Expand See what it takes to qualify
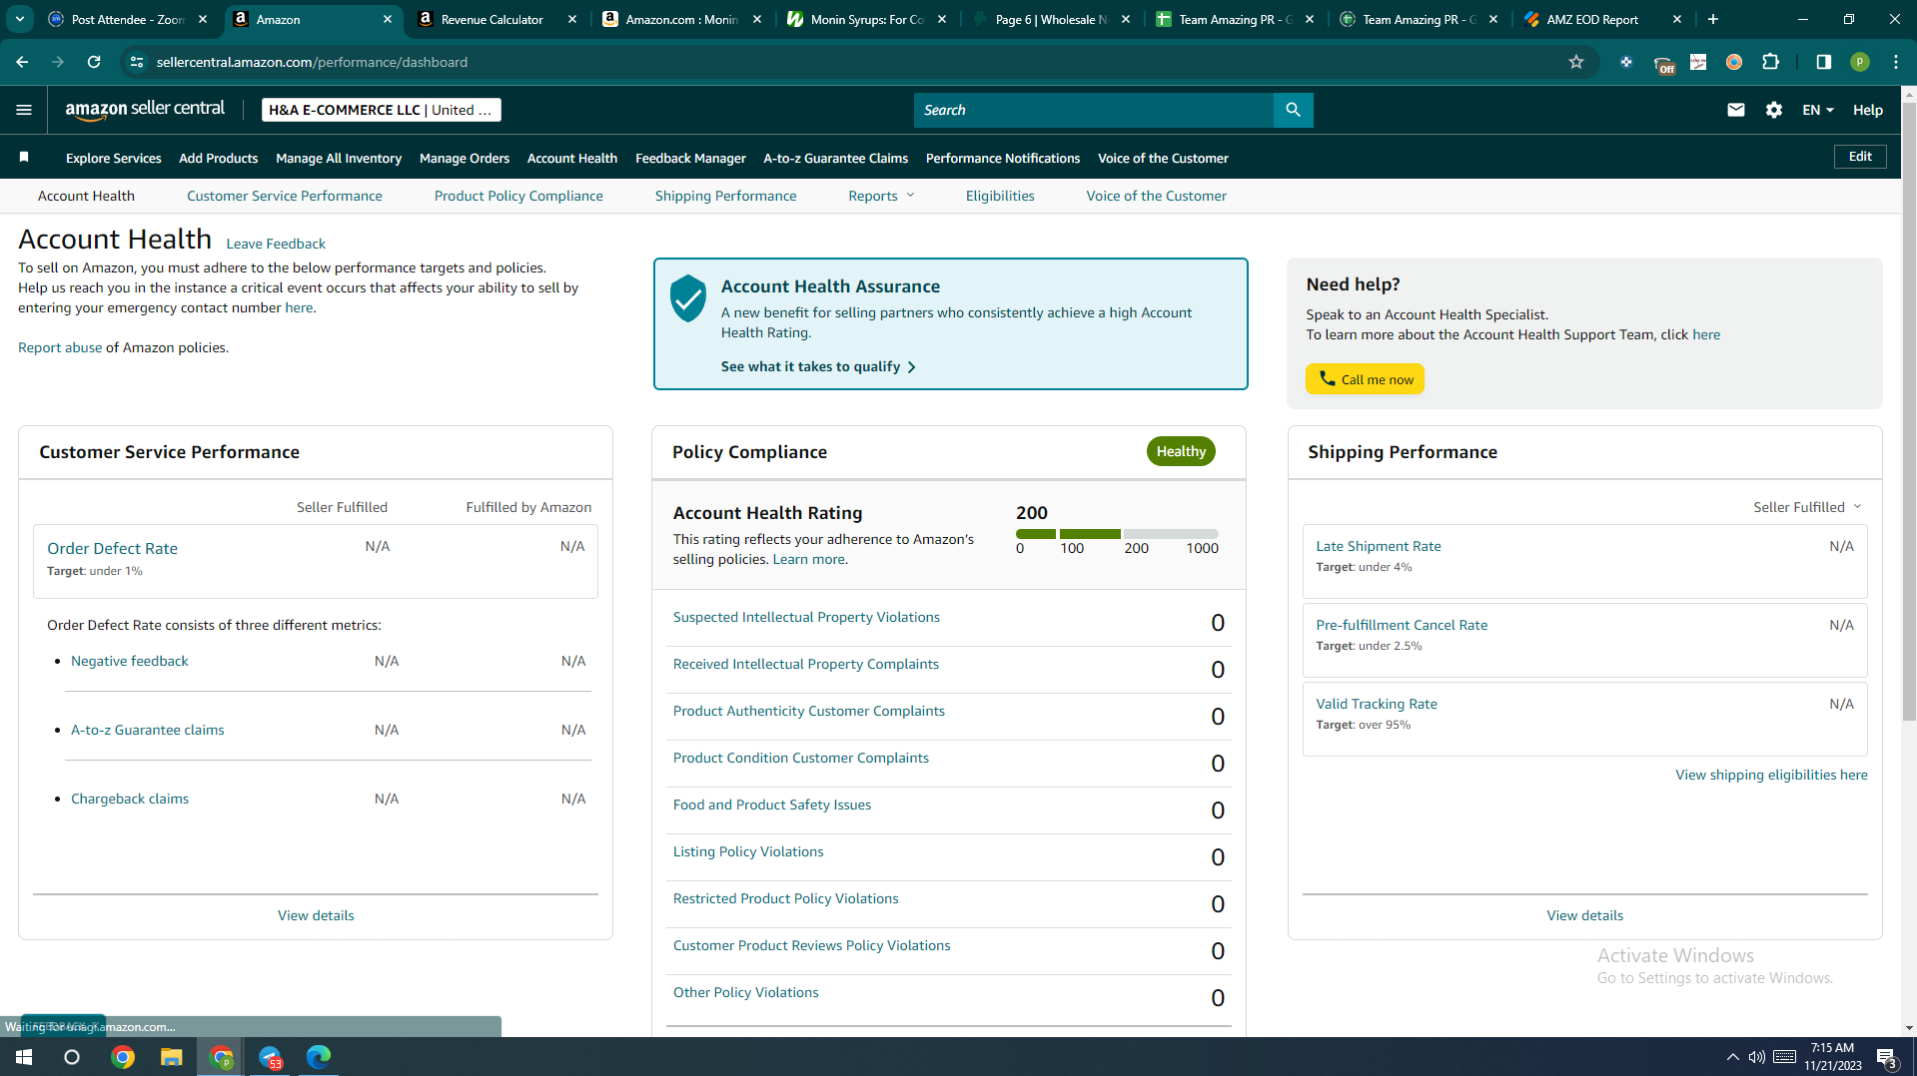 click(818, 366)
